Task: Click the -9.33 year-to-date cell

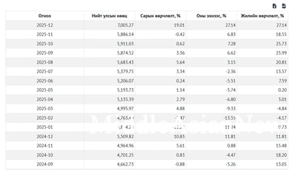Action: click(x=229, y=108)
